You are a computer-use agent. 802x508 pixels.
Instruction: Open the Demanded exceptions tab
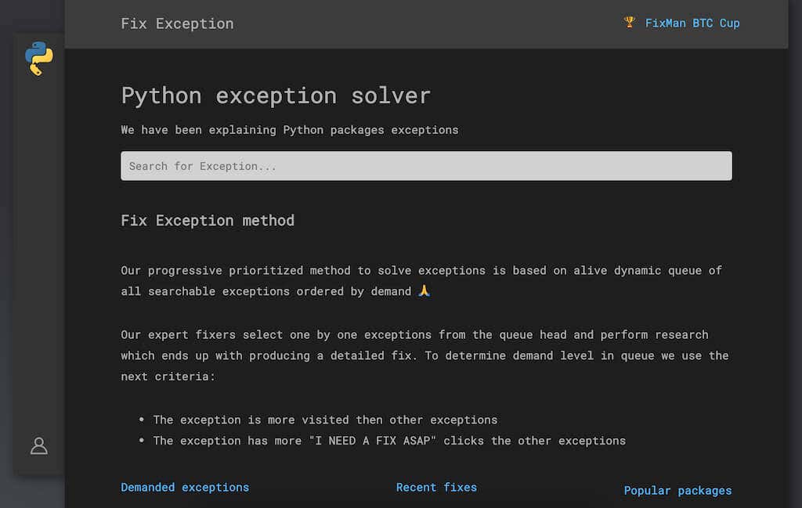pos(185,487)
